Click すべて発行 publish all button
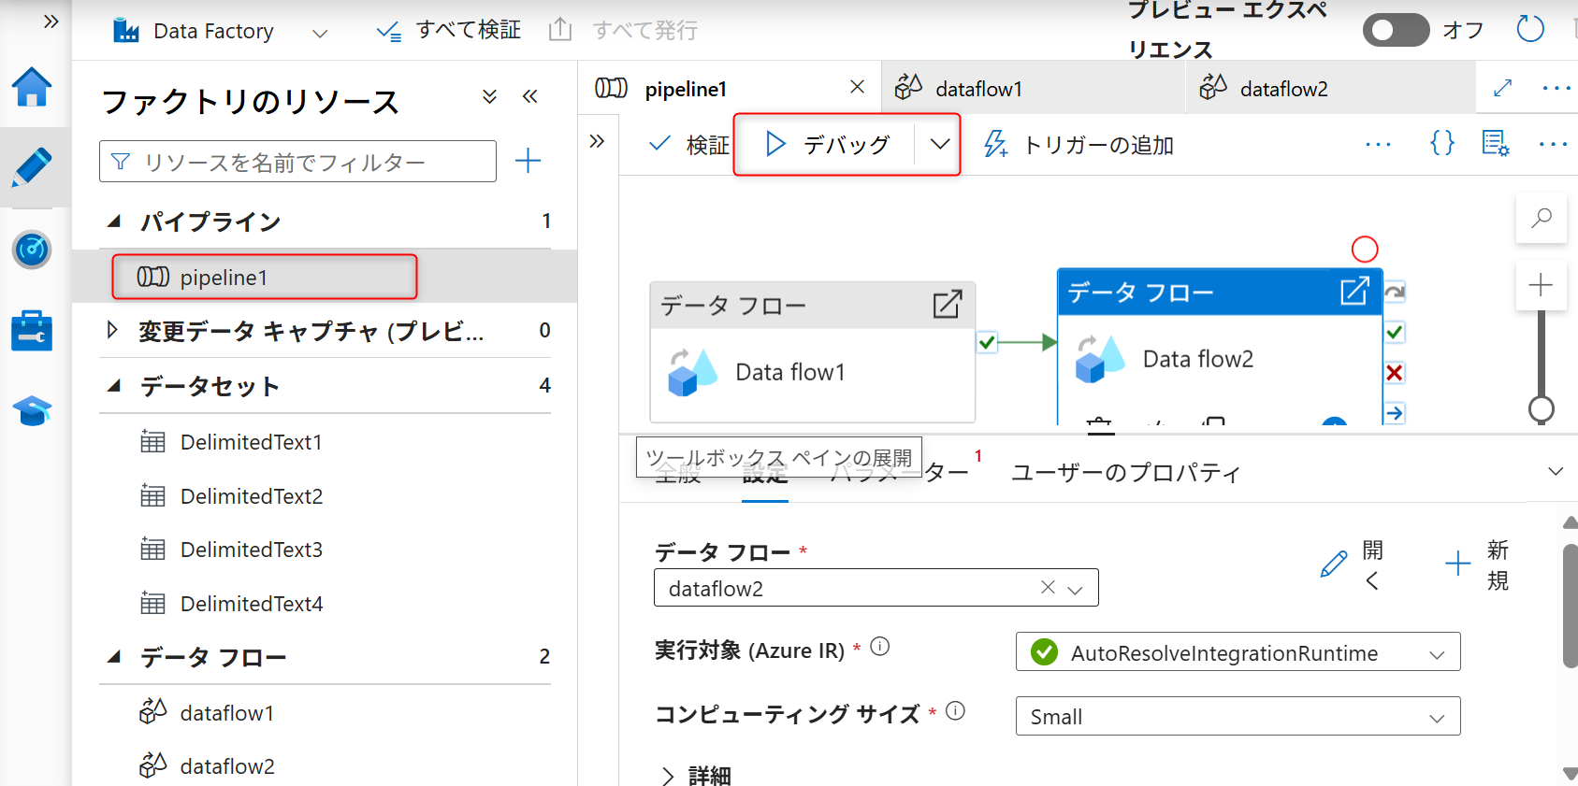Screen dimensions: 1578x786 (x=623, y=30)
